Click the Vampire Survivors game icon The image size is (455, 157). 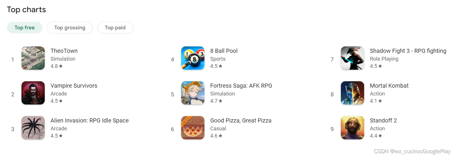pos(33,93)
